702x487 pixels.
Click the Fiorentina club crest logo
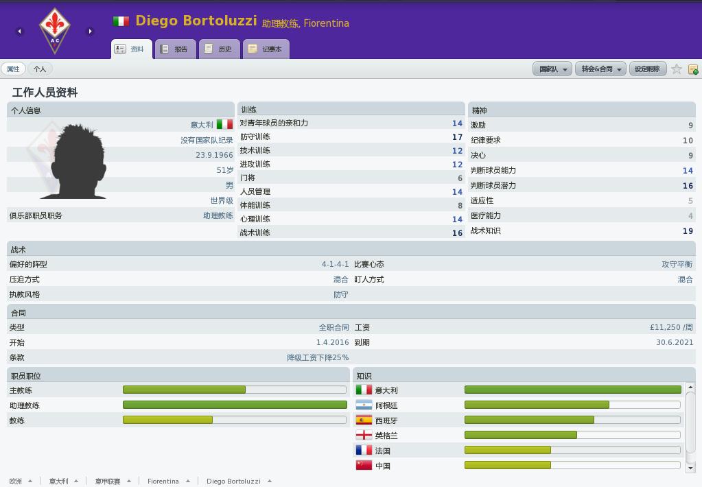click(x=54, y=30)
